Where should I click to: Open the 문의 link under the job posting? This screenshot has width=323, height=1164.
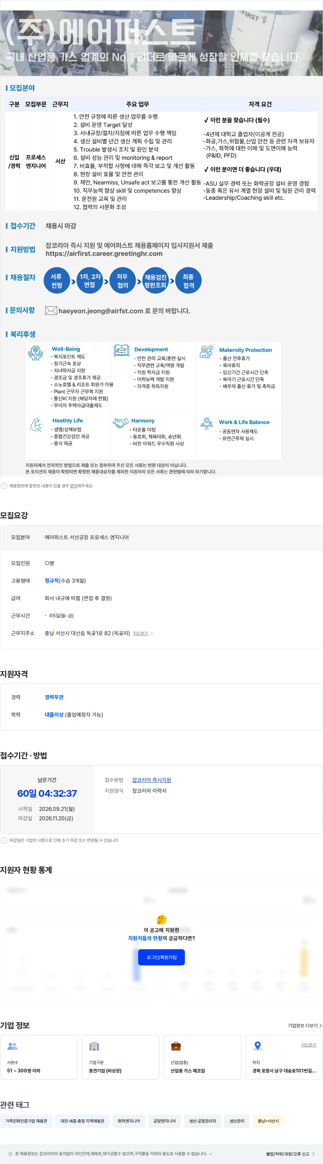pyautogui.click(x=74, y=486)
